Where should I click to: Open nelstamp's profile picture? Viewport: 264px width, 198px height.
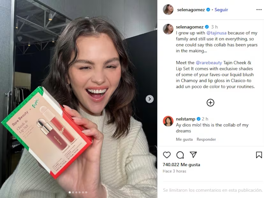(x=168, y=121)
